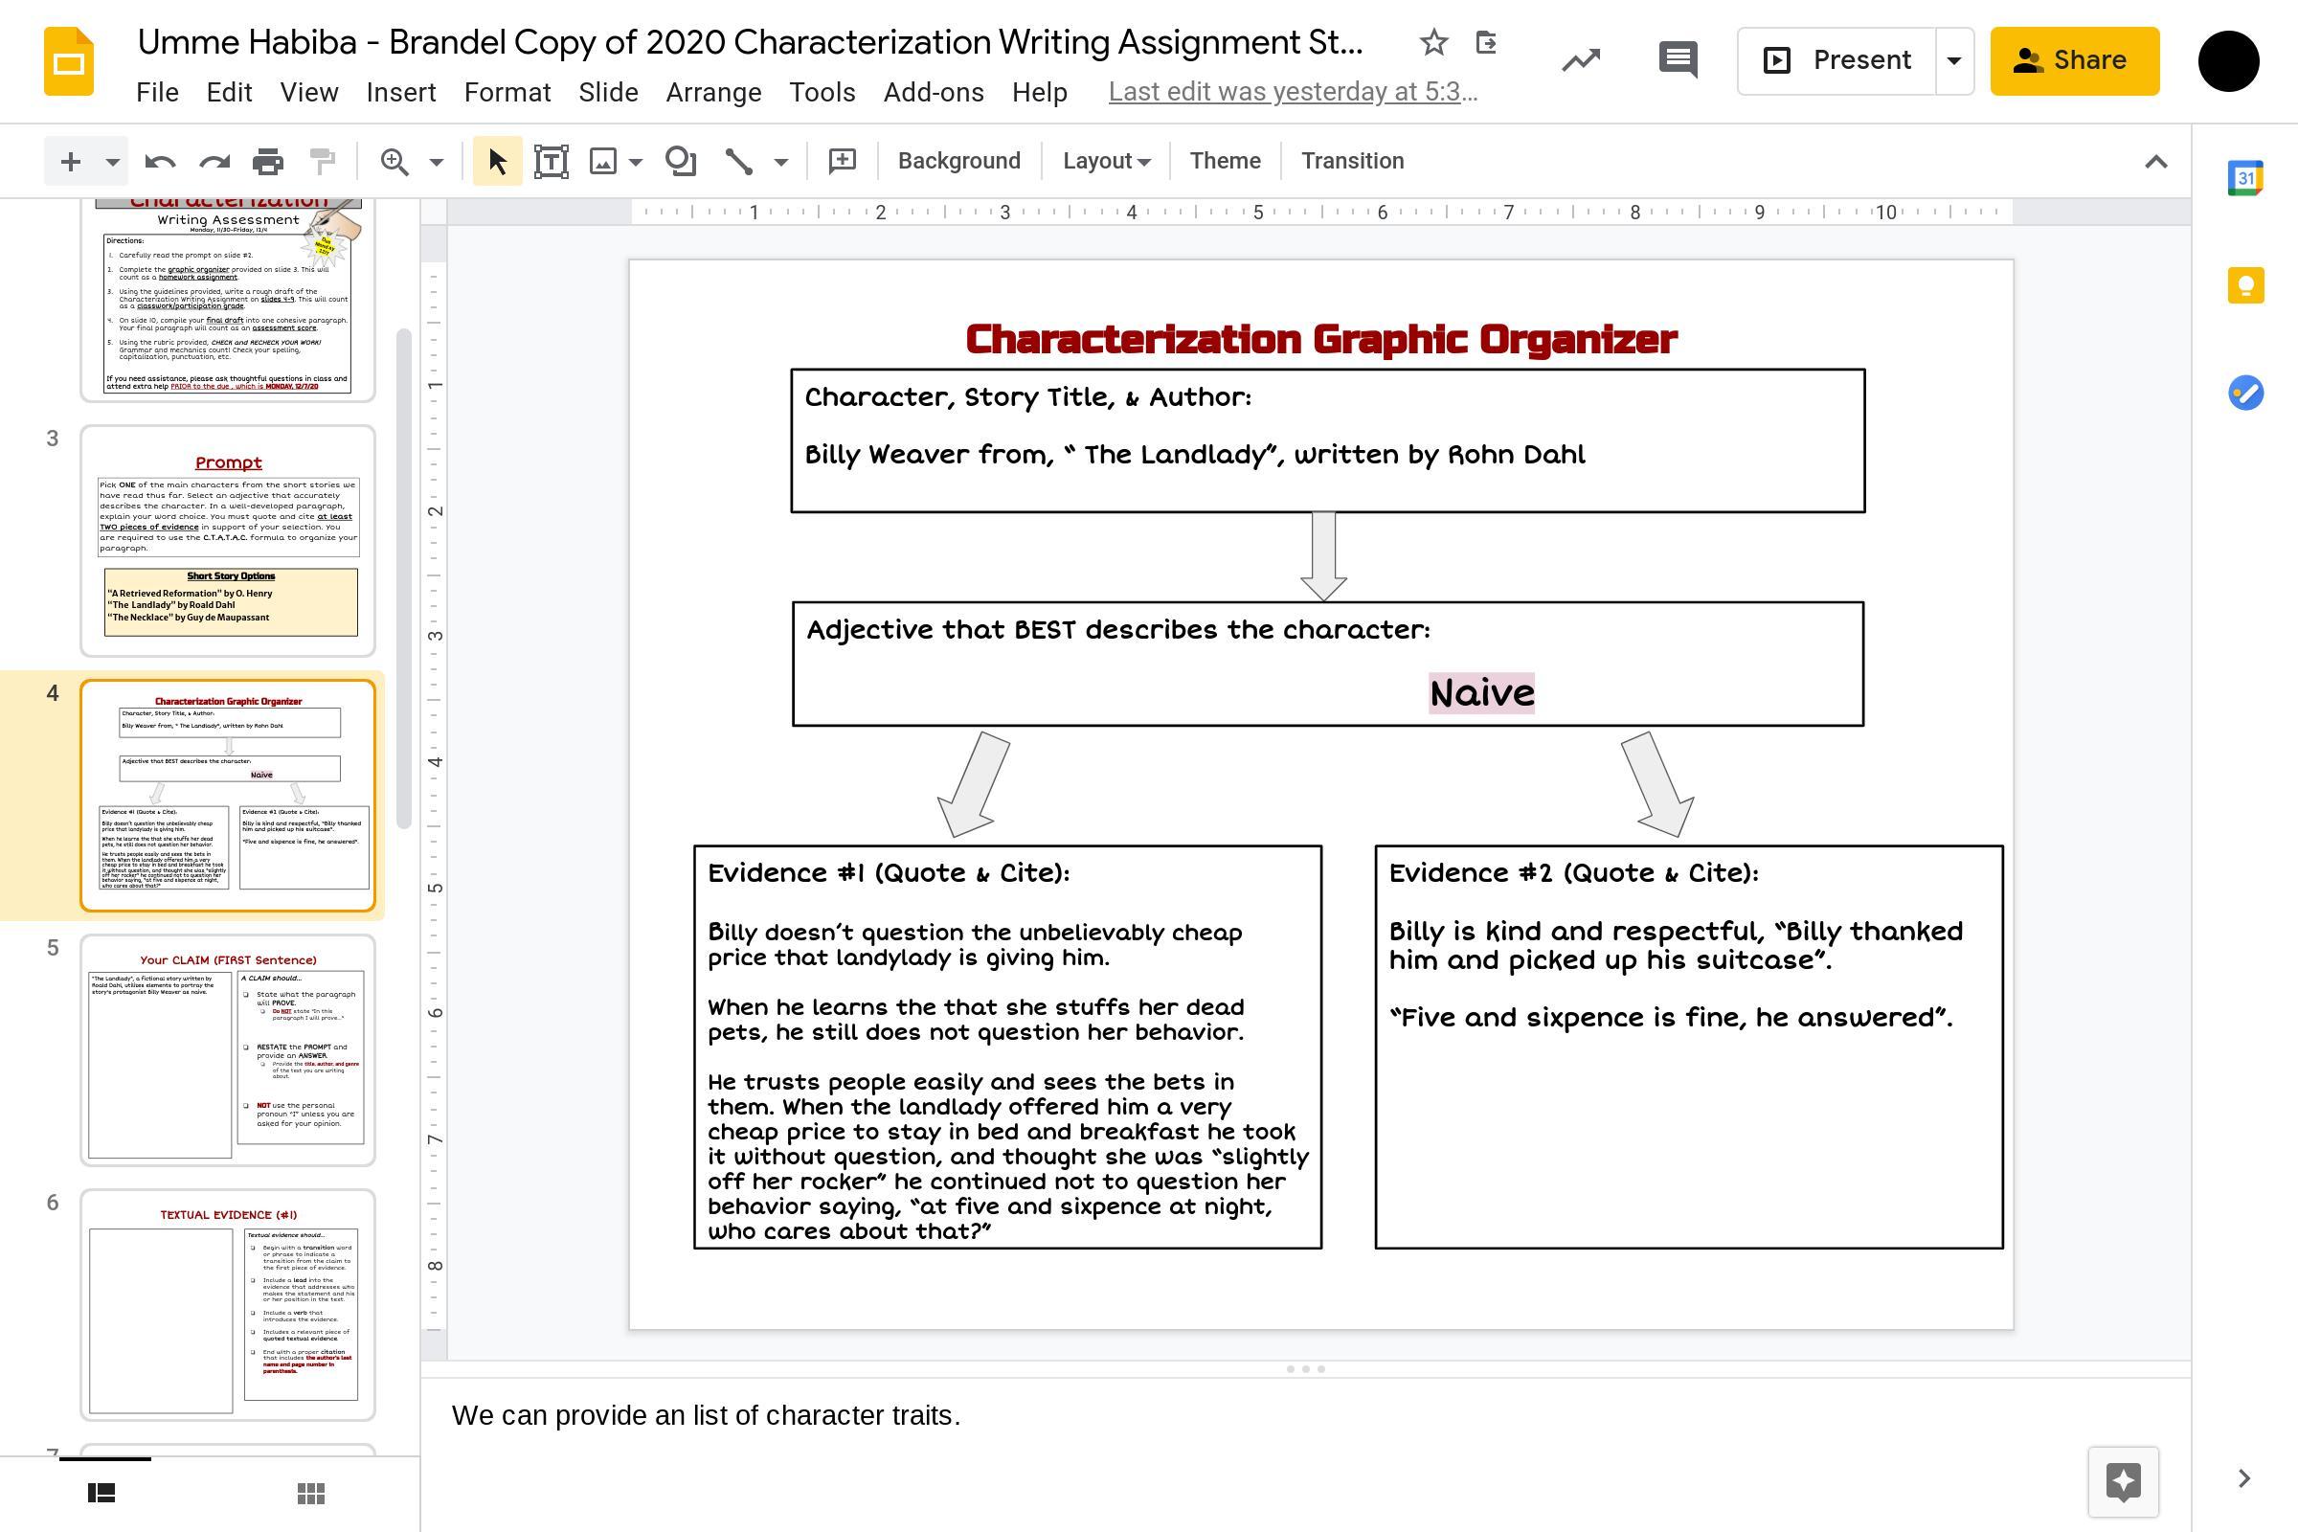Screen dimensions: 2298x1532
Task: Click the print icon
Action: pos(268,161)
